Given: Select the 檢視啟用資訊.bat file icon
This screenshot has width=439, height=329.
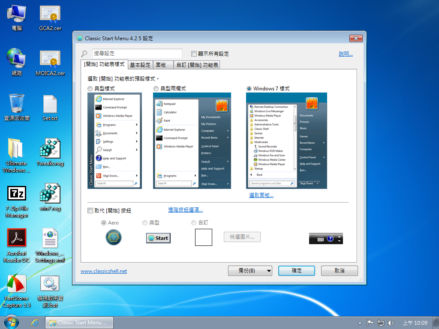Looking at the screenshot, I should click(x=50, y=291).
